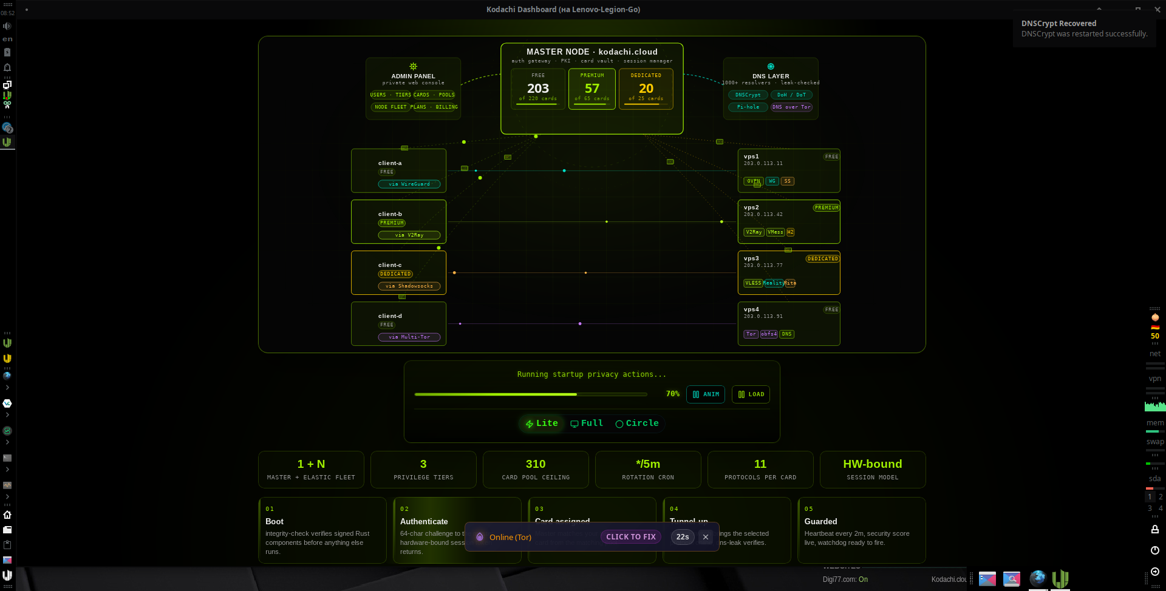This screenshot has width=1166, height=591.
Task: Open the magnifier window icon in bottom taskbar
Action: pyautogui.click(x=1012, y=579)
